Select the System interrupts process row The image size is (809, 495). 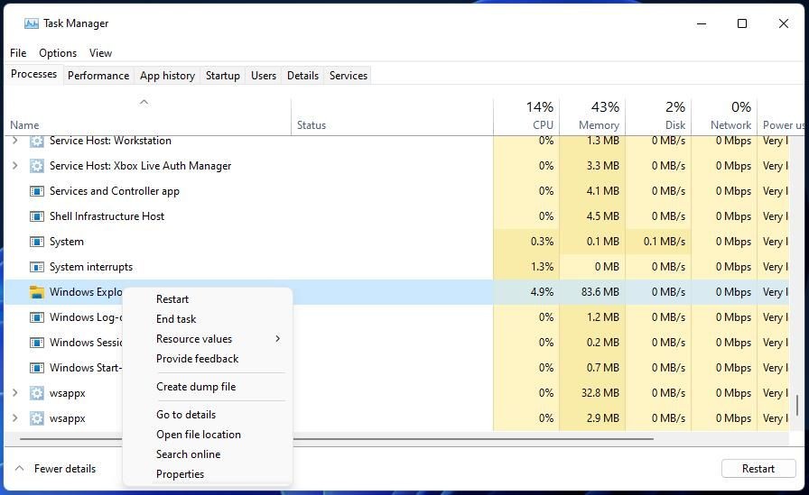[396, 267]
